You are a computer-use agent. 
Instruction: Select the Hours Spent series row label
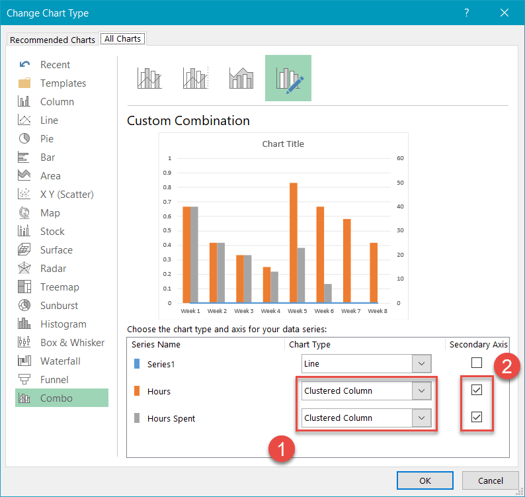pyautogui.click(x=171, y=419)
